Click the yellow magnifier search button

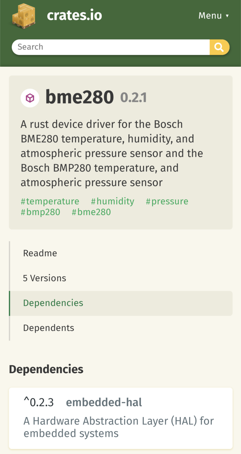pyautogui.click(x=219, y=47)
